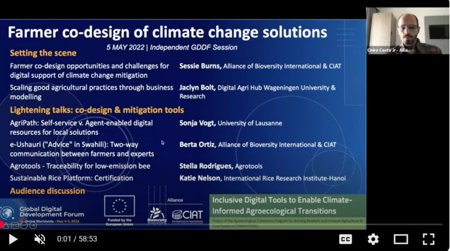Open the player settings gear
450x251 pixels.
373,239
